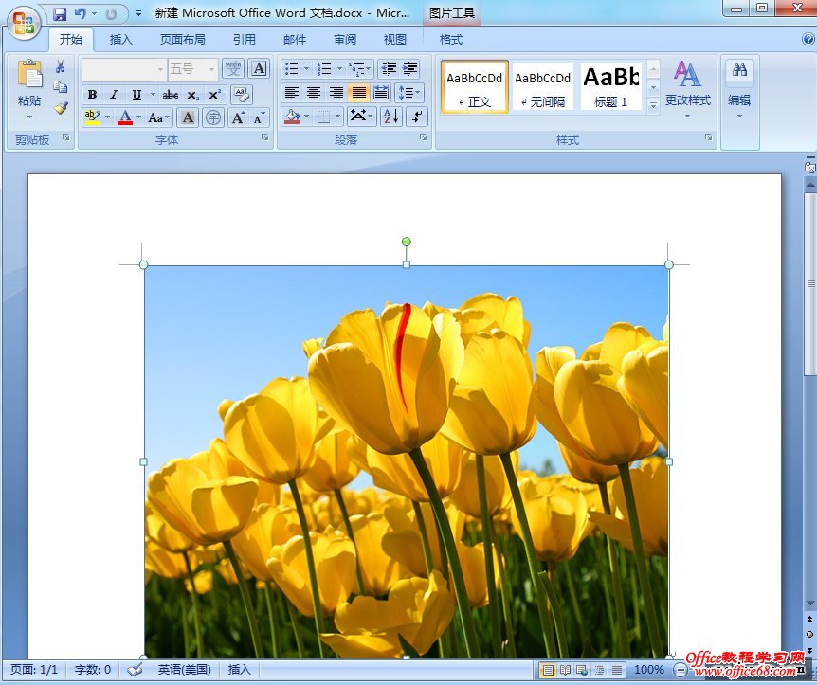Select the 标题 1 style
The height and width of the screenshot is (685, 817).
pos(611,86)
